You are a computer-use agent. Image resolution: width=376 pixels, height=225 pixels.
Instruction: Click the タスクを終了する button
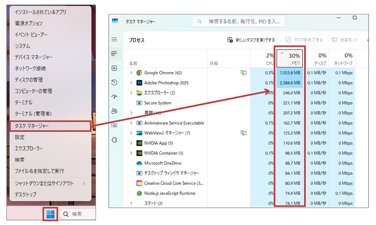coord(304,40)
